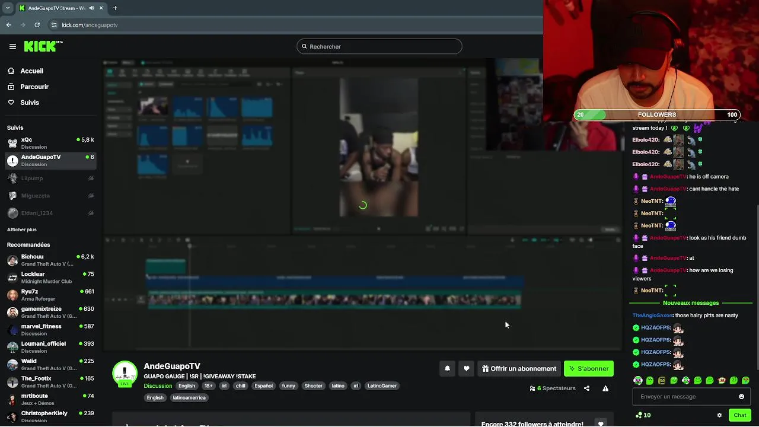Reload the kick.com page

click(x=37, y=25)
